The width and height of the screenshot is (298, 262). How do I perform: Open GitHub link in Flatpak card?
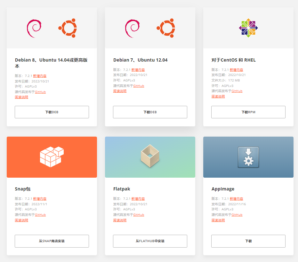pos(139,215)
